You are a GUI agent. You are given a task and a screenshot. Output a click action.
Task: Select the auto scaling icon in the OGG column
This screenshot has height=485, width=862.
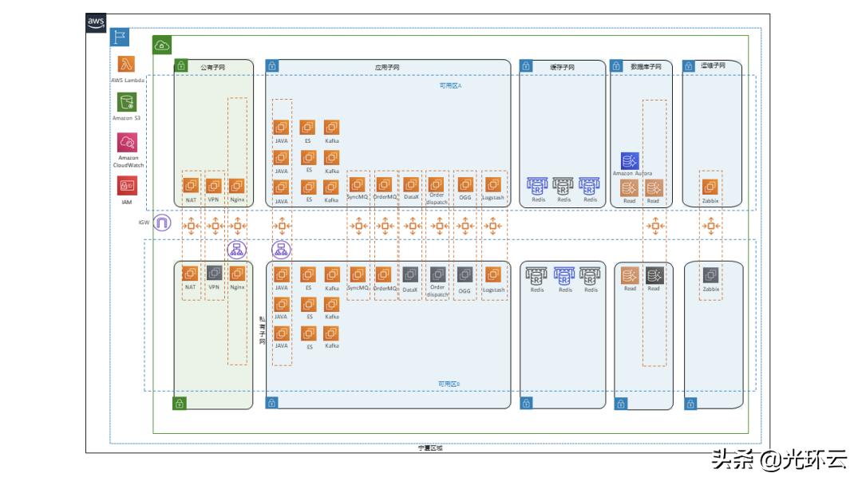point(465,226)
